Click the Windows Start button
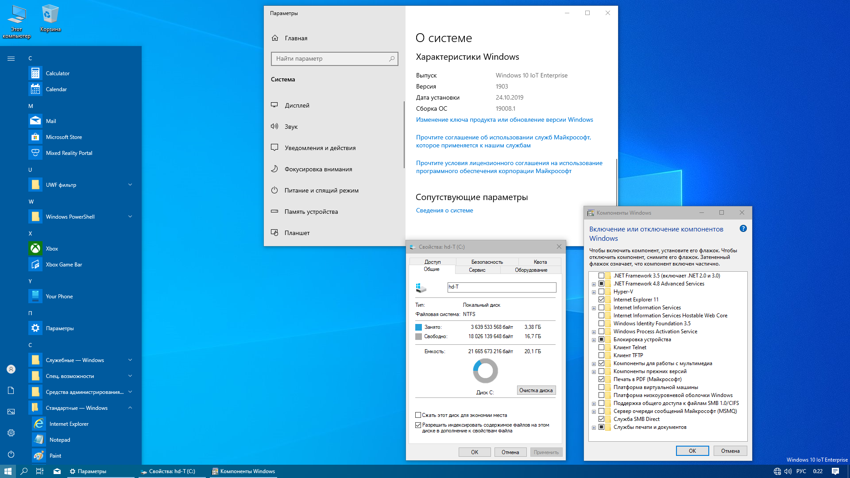 tap(8, 471)
